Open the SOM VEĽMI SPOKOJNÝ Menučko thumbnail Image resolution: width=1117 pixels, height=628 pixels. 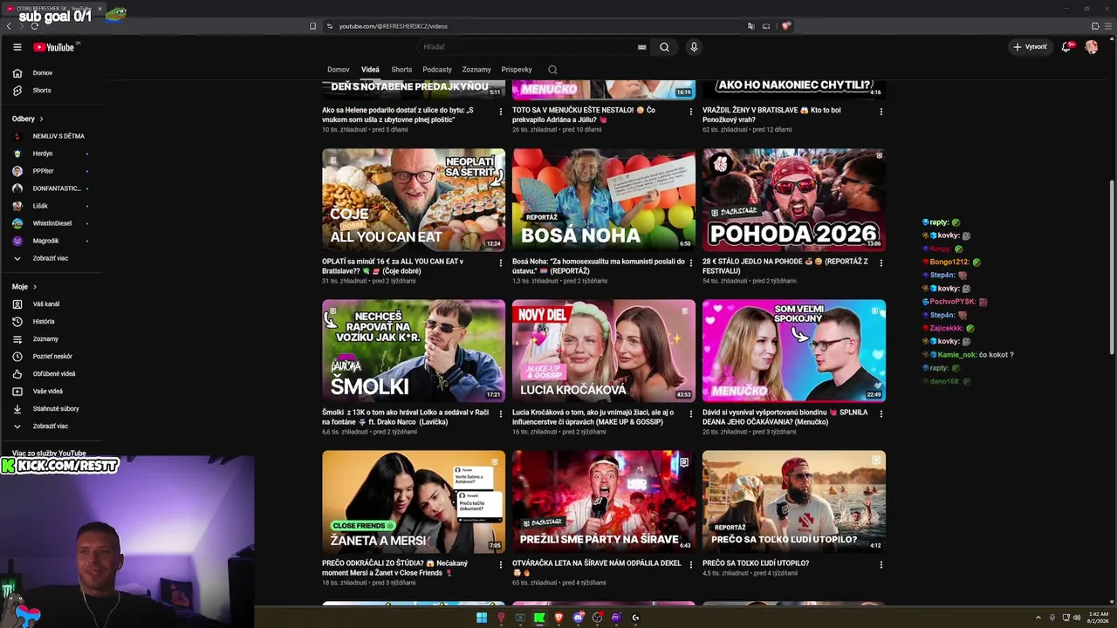click(x=794, y=351)
